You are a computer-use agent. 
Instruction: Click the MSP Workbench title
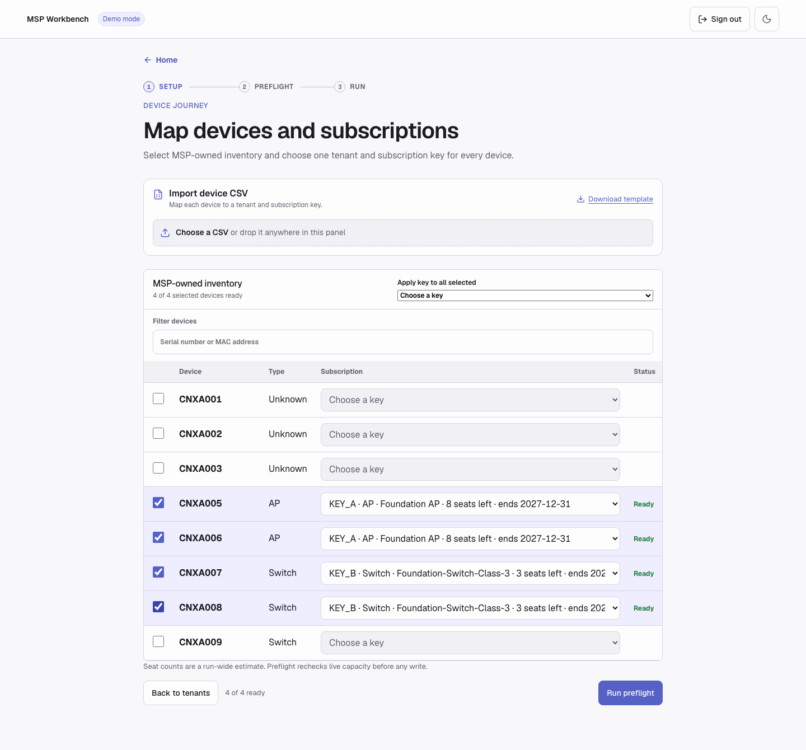pyautogui.click(x=58, y=19)
